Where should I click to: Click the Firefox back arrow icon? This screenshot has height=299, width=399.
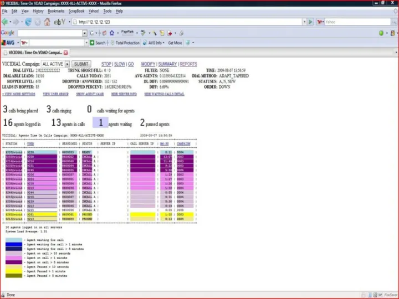[4, 22]
